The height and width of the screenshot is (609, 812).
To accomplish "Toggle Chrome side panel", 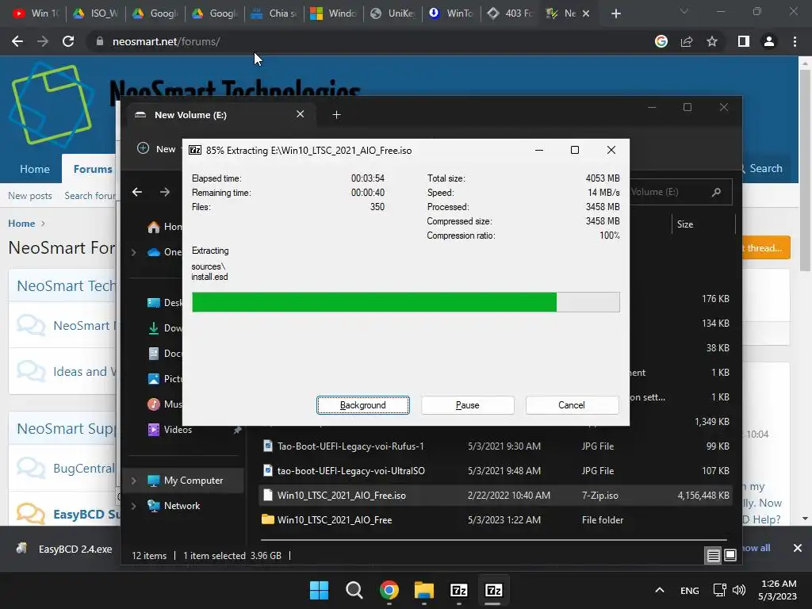I will (744, 41).
